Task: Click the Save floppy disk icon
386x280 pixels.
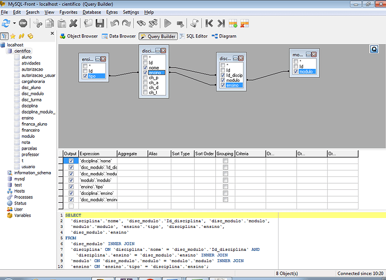Action: point(100,24)
